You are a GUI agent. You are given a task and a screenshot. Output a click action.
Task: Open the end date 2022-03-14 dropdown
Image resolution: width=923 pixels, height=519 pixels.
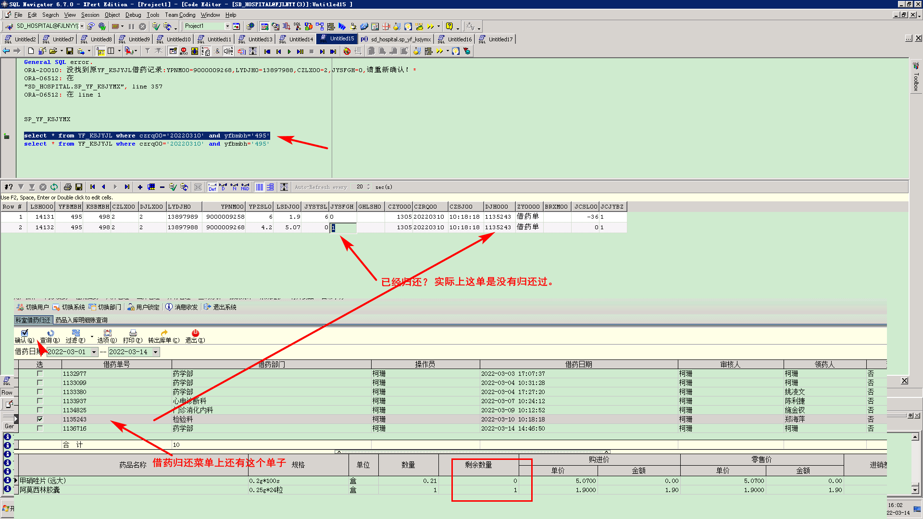pos(155,352)
